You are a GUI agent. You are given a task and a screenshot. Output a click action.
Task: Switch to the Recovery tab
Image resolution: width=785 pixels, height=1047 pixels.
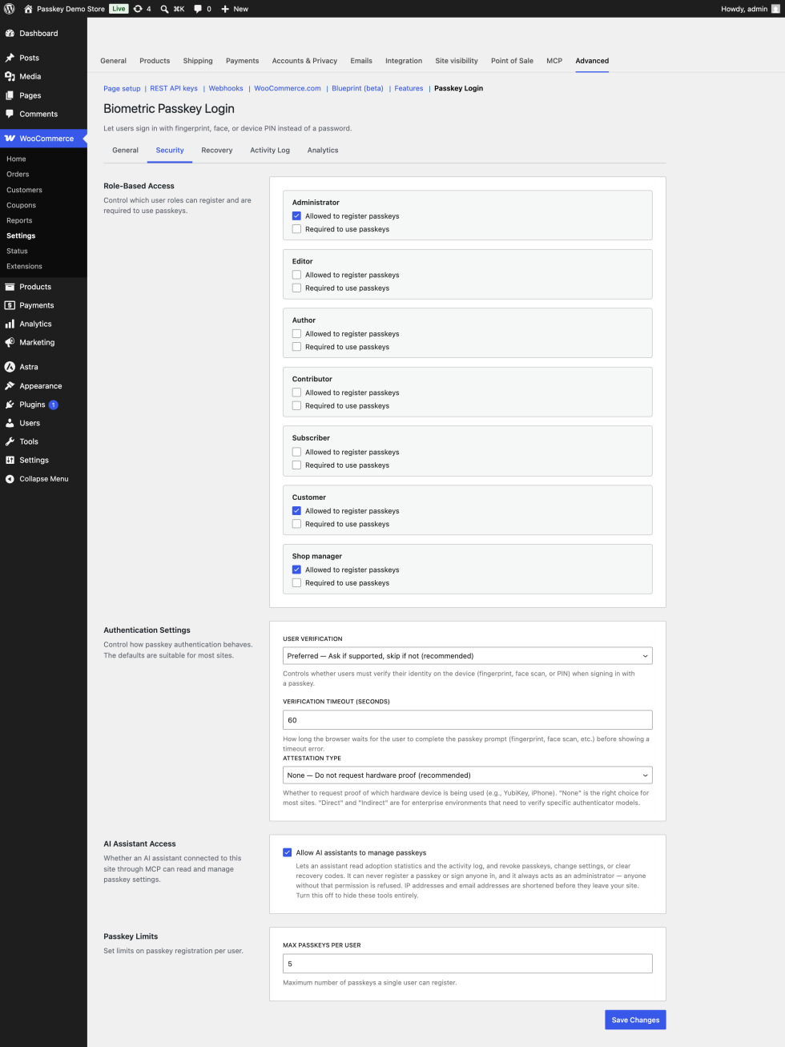tap(217, 150)
